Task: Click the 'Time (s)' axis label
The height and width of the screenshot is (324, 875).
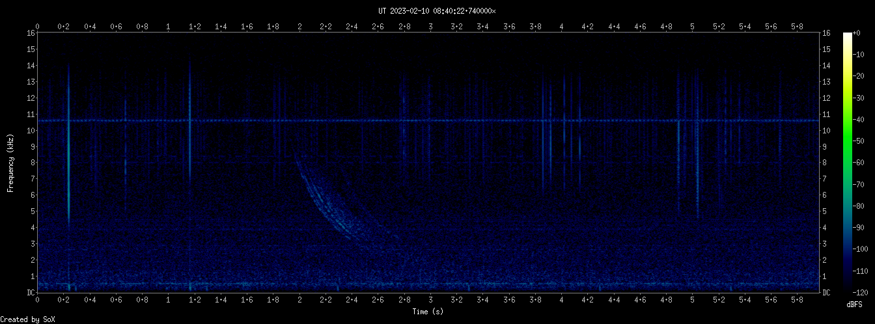Action: pyautogui.click(x=430, y=312)
